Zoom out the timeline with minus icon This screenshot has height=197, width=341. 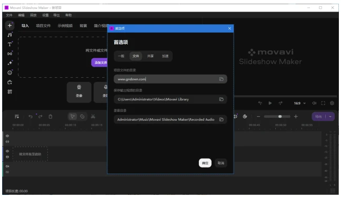[258, 117]
